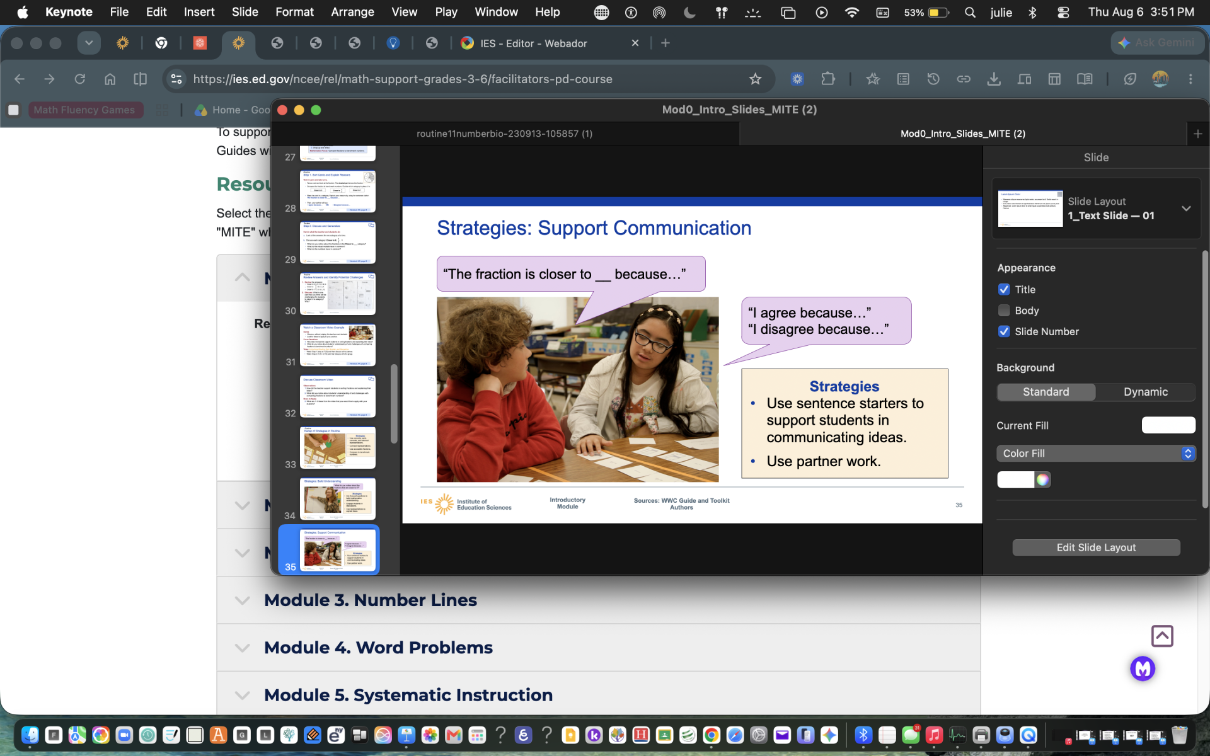Click the scroll-to-top arrow on the web page
The width and height of the screenshot is (1210, 756).
pyautogui.click(x=1162, y=636)
